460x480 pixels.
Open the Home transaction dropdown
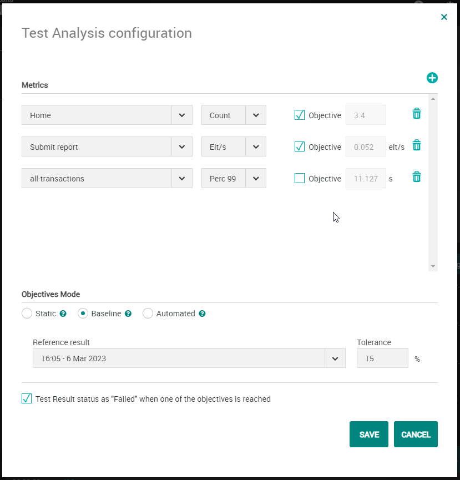click(x=182, y=115)
